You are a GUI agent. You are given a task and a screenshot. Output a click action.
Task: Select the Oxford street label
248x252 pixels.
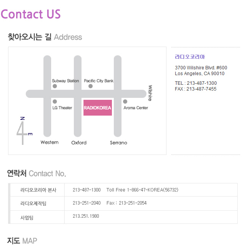point(79,143)
